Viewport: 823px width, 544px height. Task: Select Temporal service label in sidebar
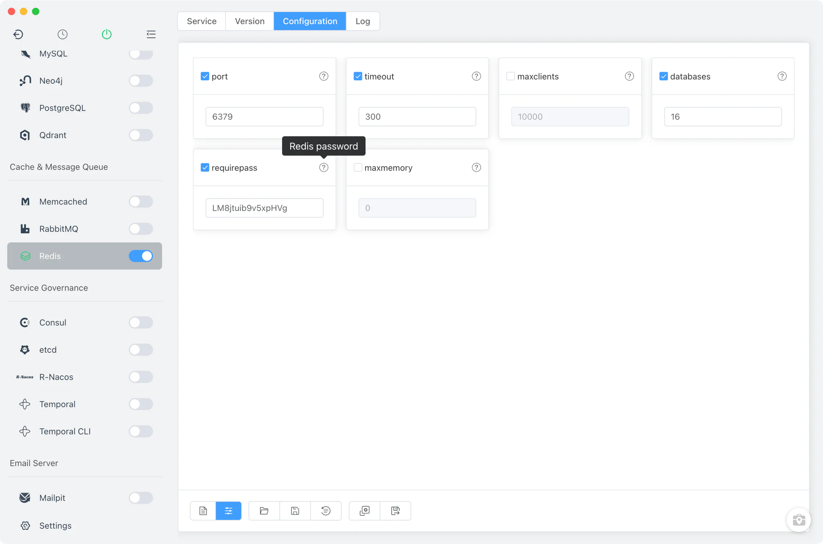[57, 404]
